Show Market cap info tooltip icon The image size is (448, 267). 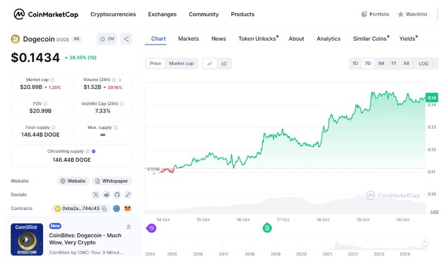coord(52,80)
